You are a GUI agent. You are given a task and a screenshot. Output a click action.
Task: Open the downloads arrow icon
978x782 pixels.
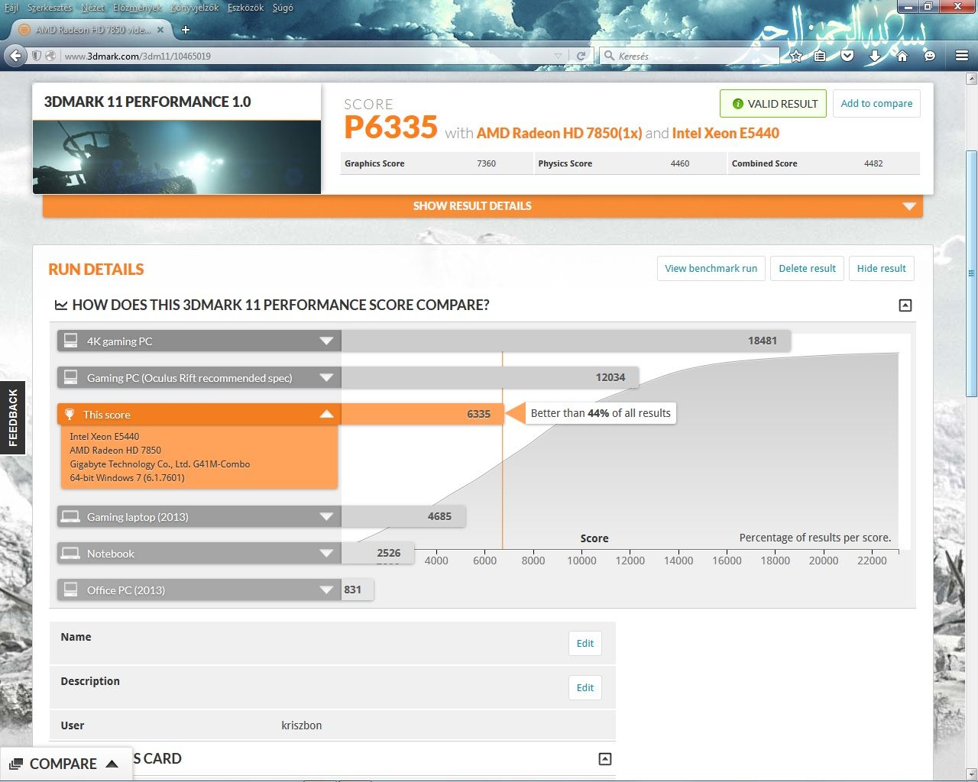pyautogui.click(x=875, y=56)
